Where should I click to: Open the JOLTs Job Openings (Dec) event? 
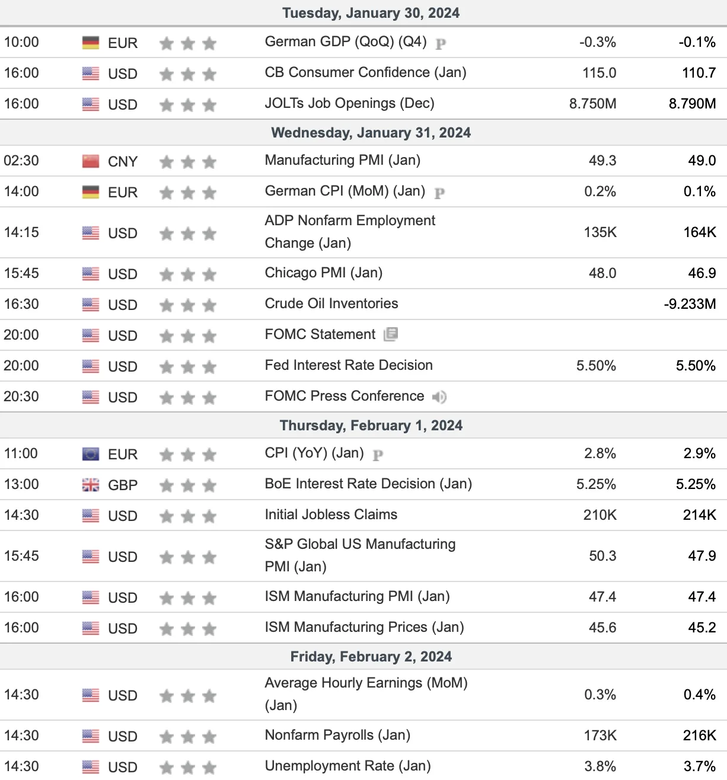coord(349,103)
